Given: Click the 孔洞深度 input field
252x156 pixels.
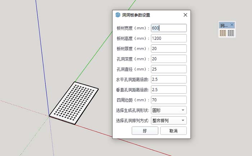Looking at the screenshot, I should point(169,59).
